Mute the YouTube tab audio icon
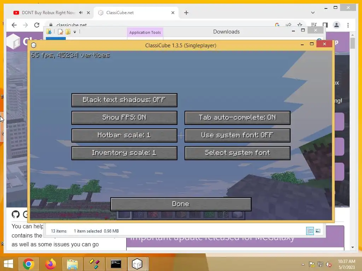This screenshot has height=271, width=362. (81, 13)
